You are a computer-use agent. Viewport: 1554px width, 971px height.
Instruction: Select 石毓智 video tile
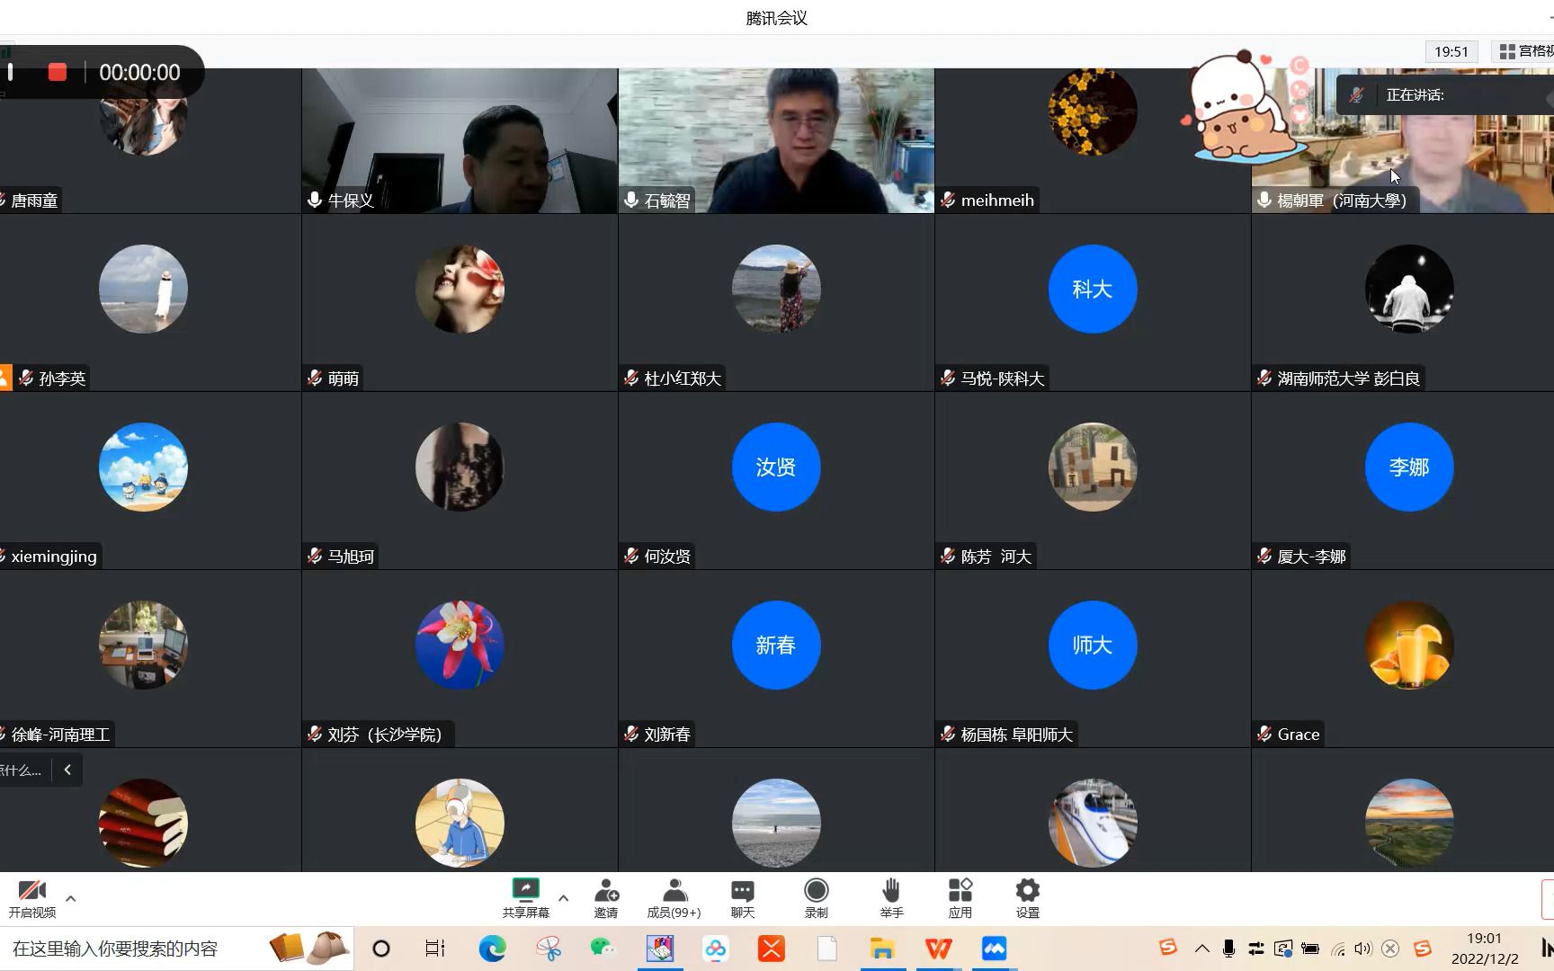[776, 141]
